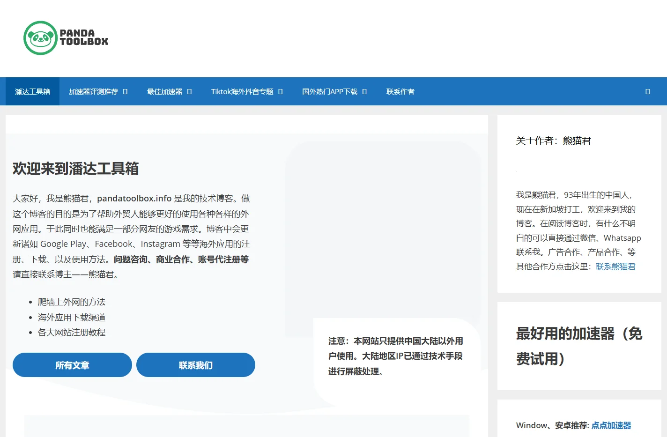This screenshot has width=667, height=437.
Task: Click the 各大网站注册教程 list item
Action: 72,333
